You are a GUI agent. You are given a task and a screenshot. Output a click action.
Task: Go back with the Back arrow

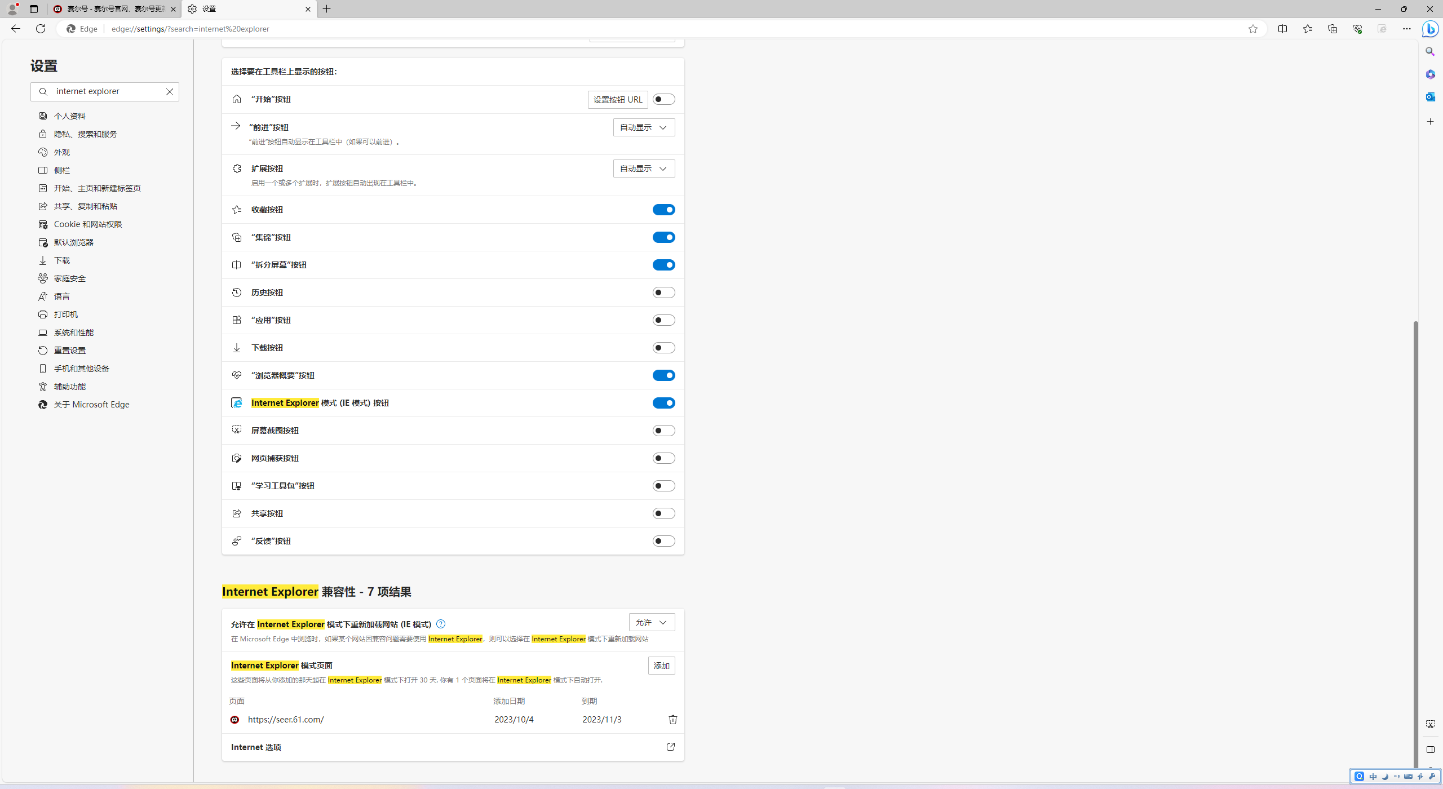[15, 29]
